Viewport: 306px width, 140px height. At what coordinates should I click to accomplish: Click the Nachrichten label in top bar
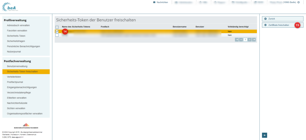pyautogui.click(x=162, y=2)
